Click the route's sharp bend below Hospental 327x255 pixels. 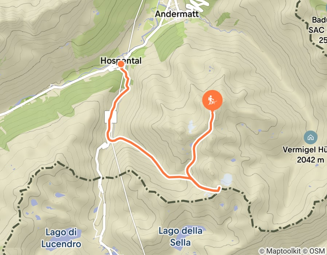[x=128, y=88]
